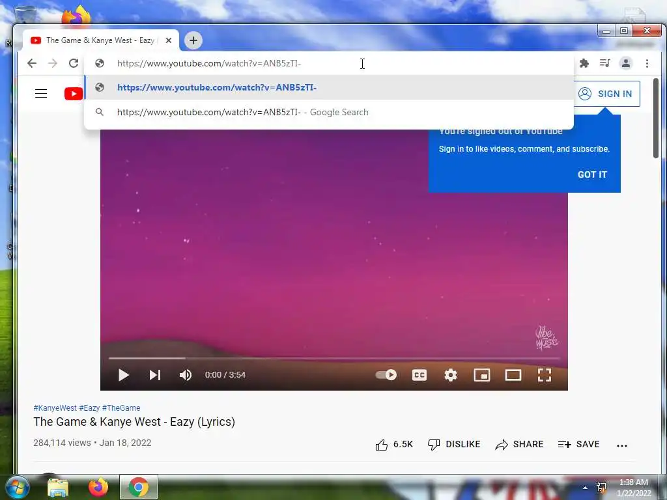The image size is (667, 500).
Task: Open the YouTube hamburger guide menu
Action: click(41, 94)
